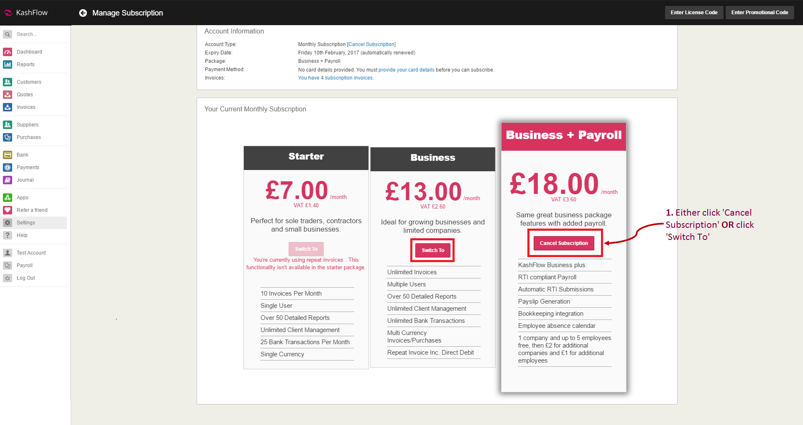Select the Customers icon
The width and height of the screenshot is (803, 425).
pos(8,82)
